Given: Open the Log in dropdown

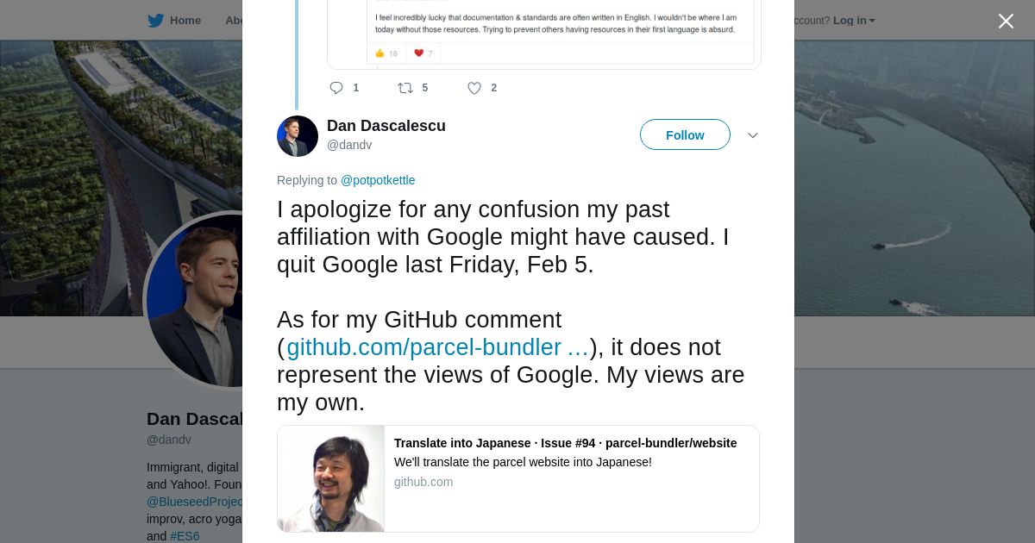Looking at the screenshot, I should [x=854, y=21].
